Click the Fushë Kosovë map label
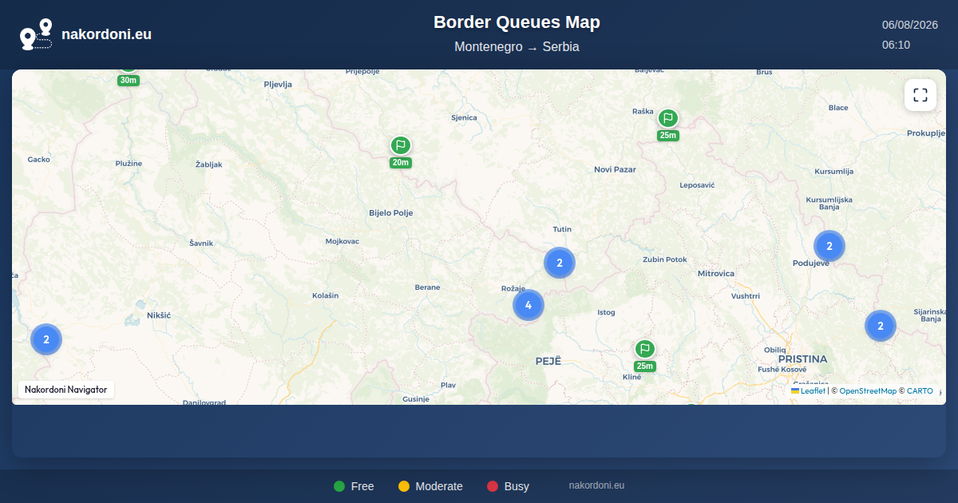Viewport: 958px width, 503px height. [782, 369]
